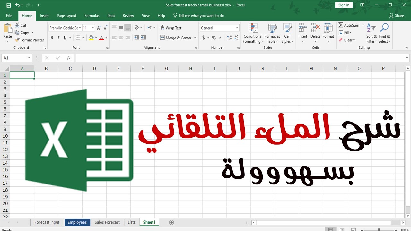The width and height of the screenshot is (411, 231).
Task: Increase indent icon
Action: 144,38
